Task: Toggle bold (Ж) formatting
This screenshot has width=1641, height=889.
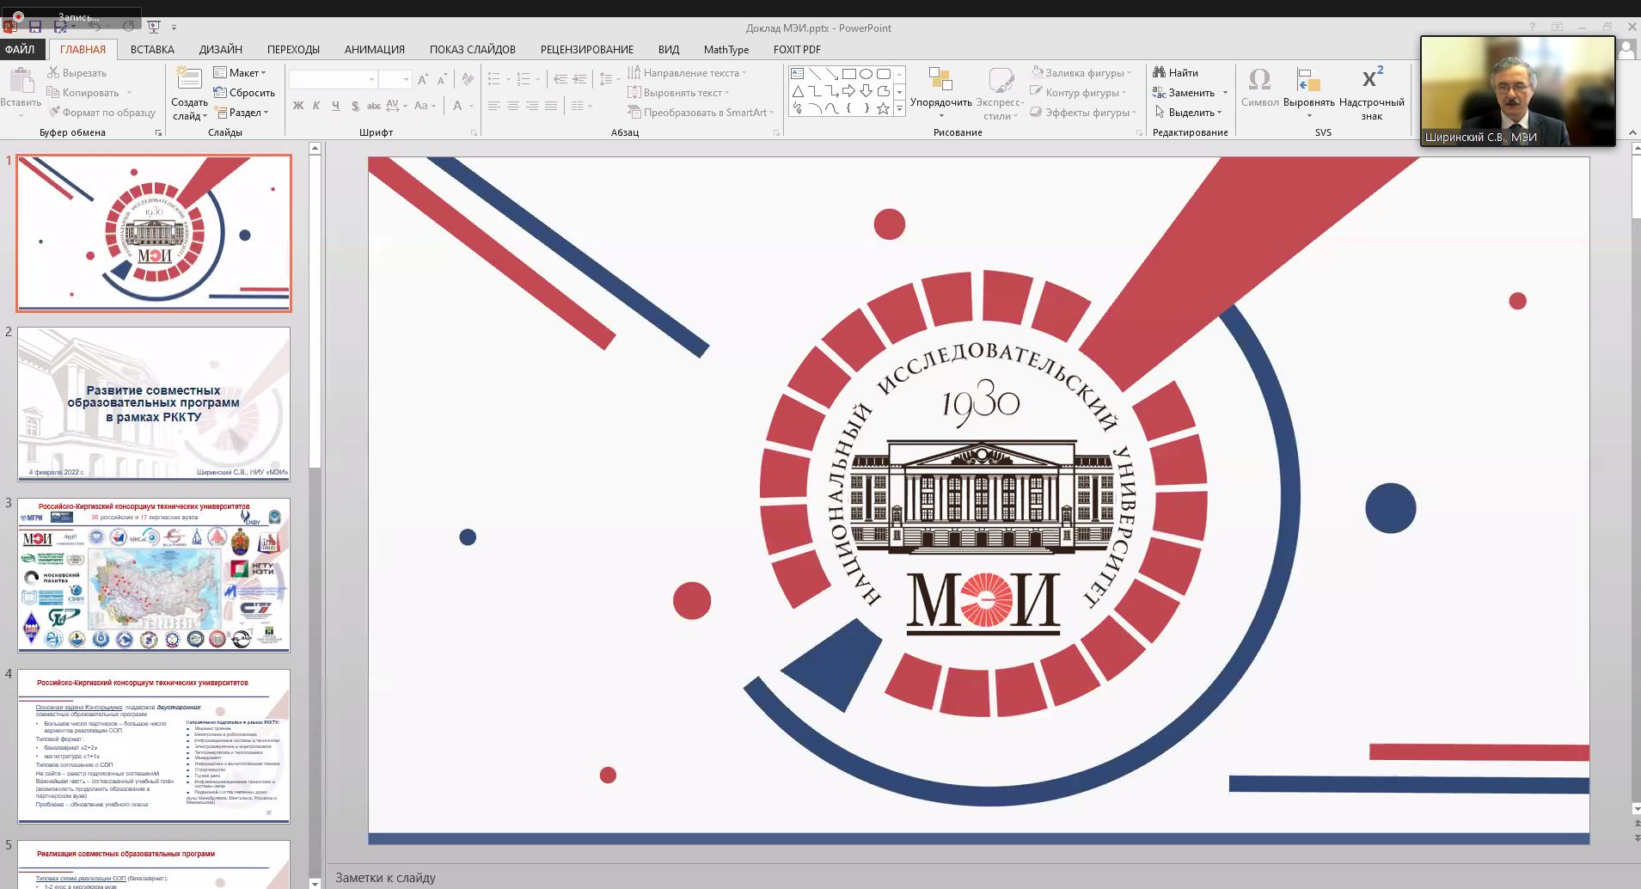Action: coord(298,106)
